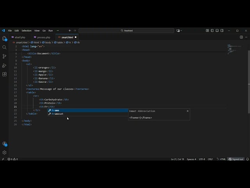Open the notifications bell
The height and width of the screenshot is (188, 250).
coord(247,159)
